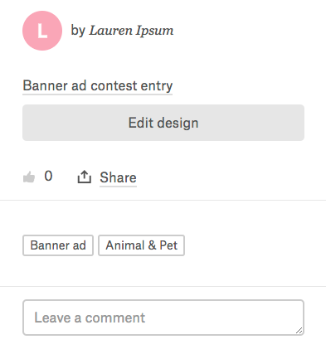Click the Share link text
This screenshot has height=354, width=326.
(x=118, y=177)
